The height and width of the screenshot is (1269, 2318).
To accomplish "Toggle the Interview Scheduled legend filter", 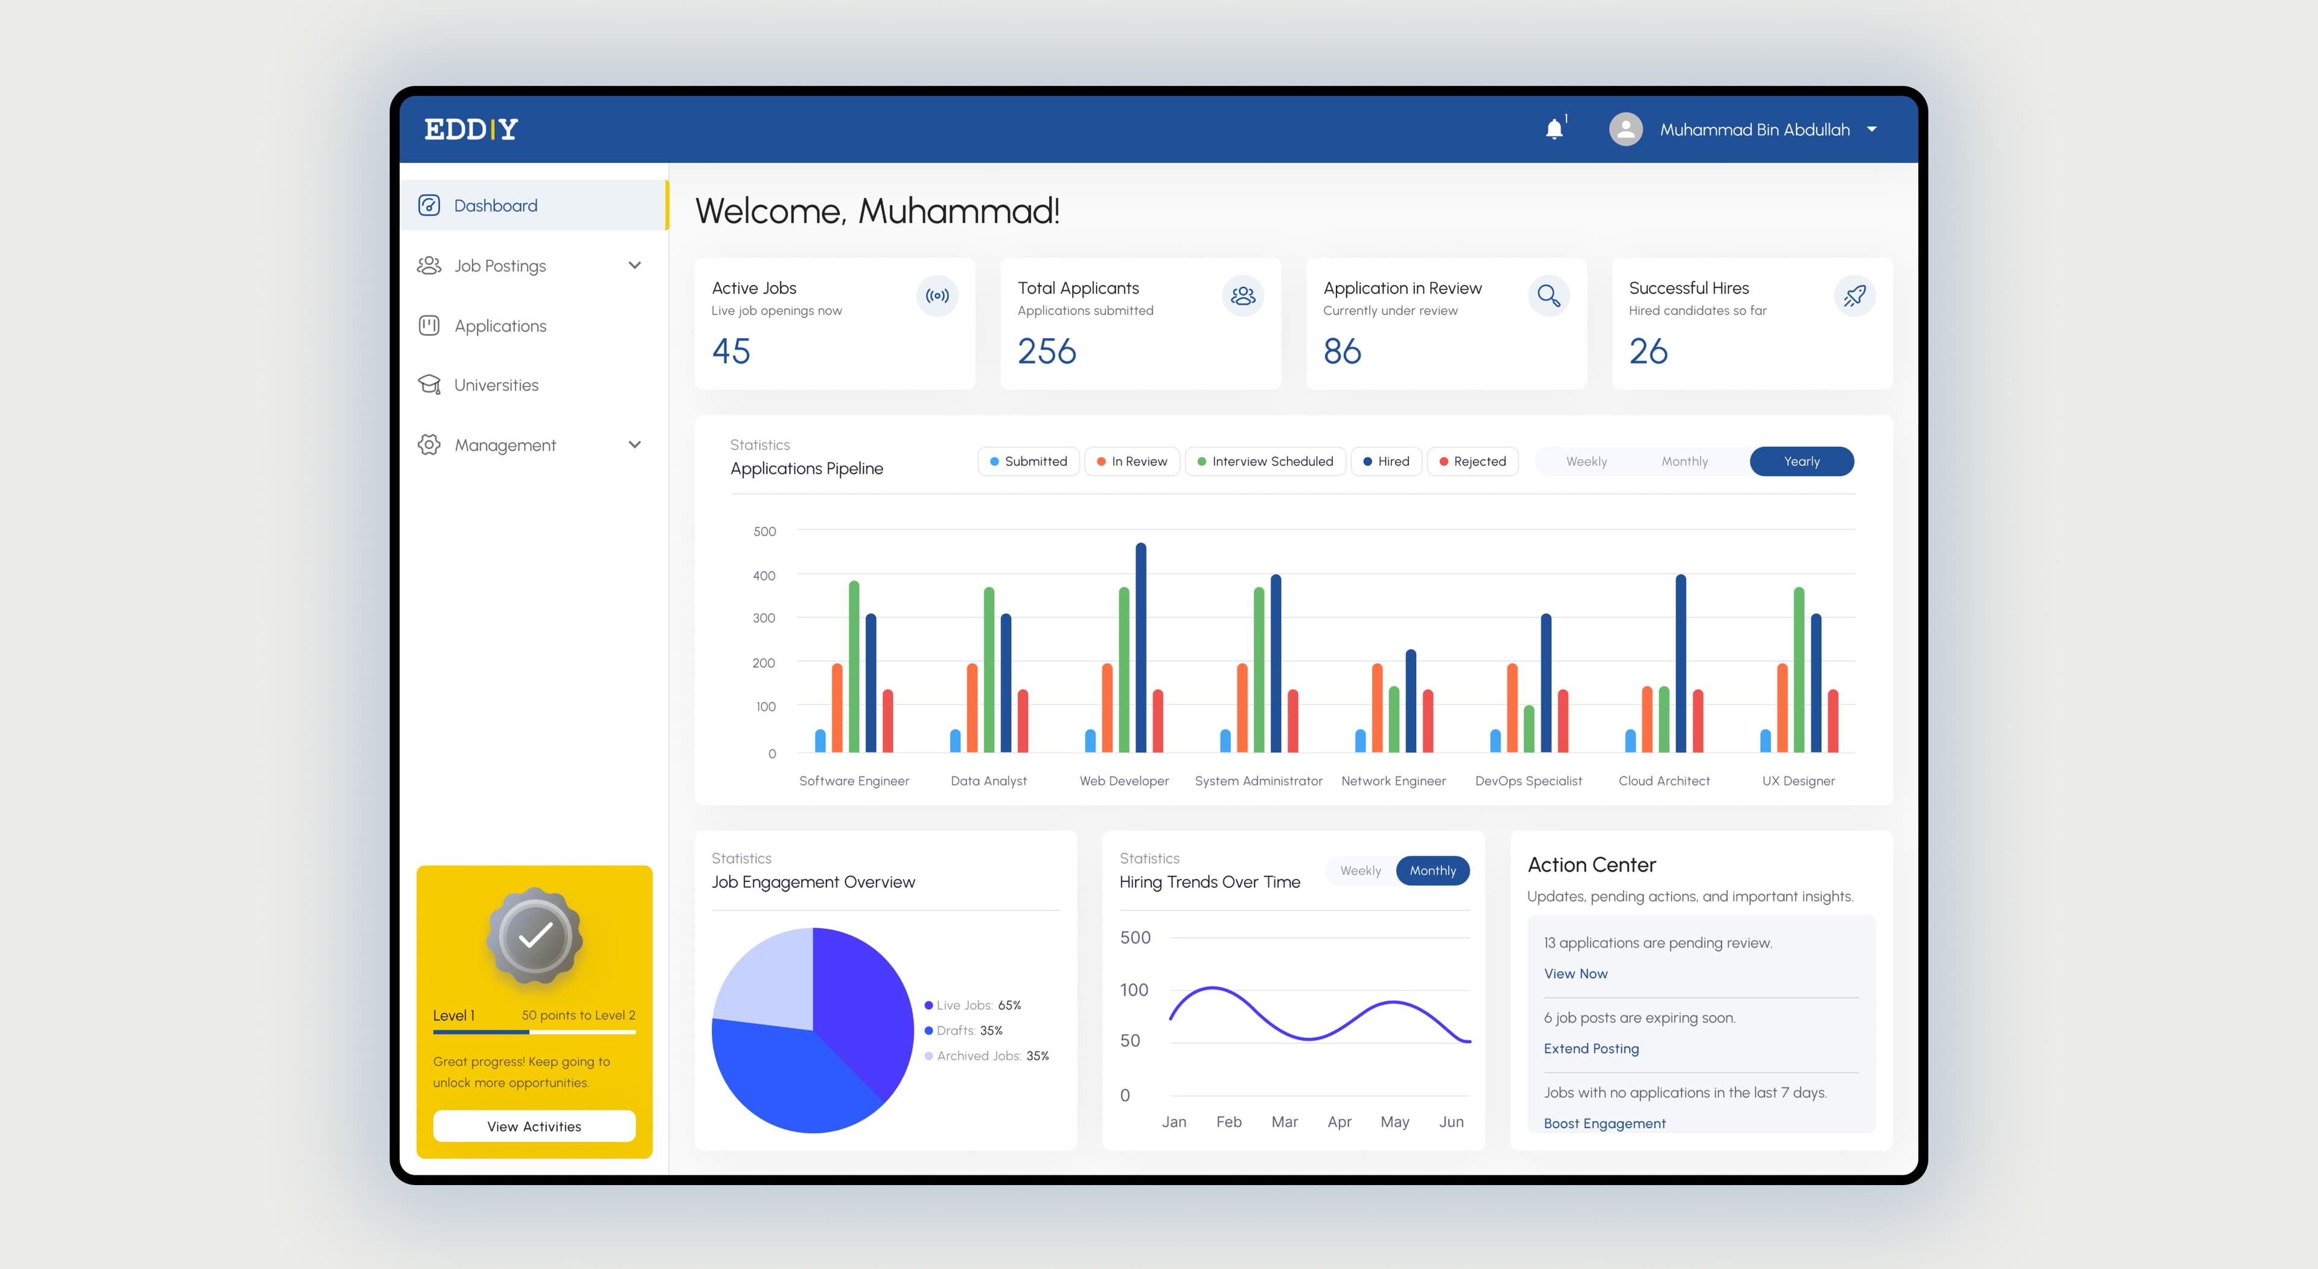I will point(1265,461).
